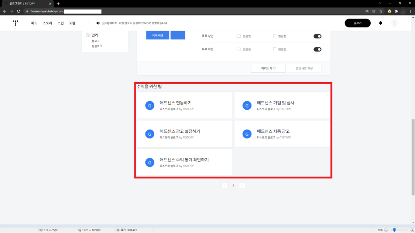Image resolution: width=415 pixels, height=233 pixels.
Task: Click G icon of 애드센스 수익 통계 확인하기
Action: tap(150, 162)
